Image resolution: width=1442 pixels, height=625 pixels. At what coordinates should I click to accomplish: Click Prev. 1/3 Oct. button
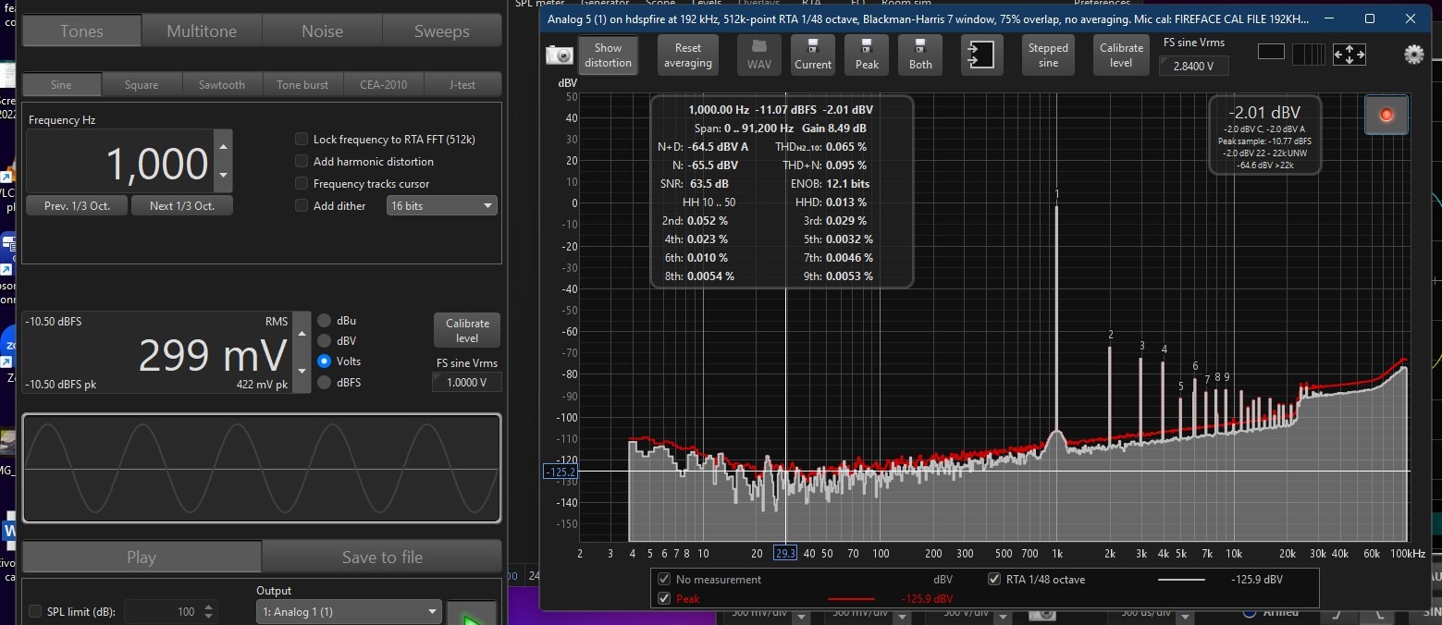(x=77, y=205)
